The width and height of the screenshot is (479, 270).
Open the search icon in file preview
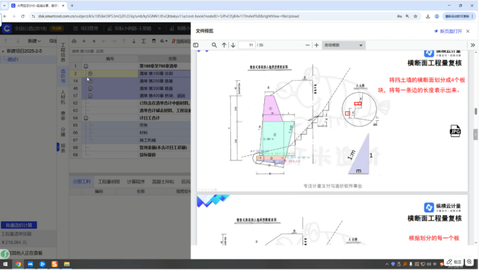214,45
